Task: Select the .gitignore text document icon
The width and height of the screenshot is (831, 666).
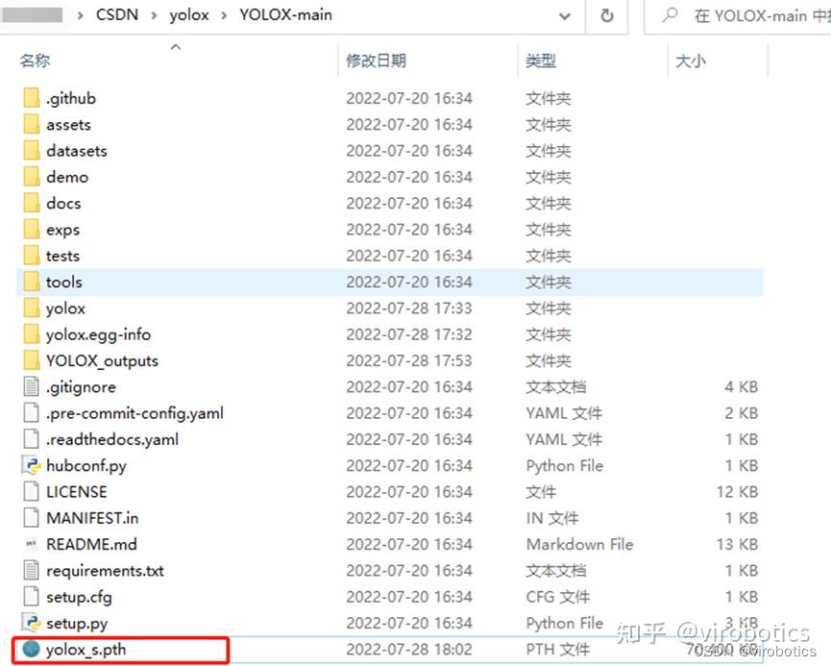Action: [x=30, y=386]
